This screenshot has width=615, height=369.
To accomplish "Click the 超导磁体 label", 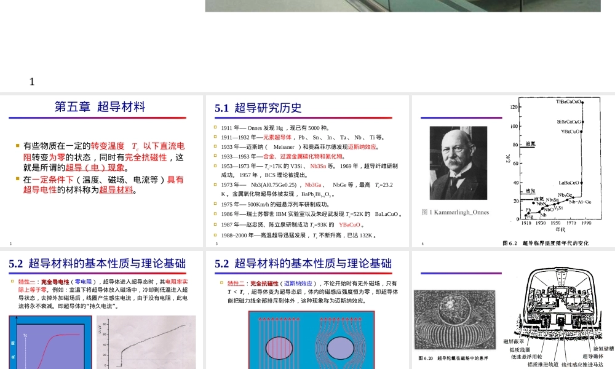I will pos(593,356).
